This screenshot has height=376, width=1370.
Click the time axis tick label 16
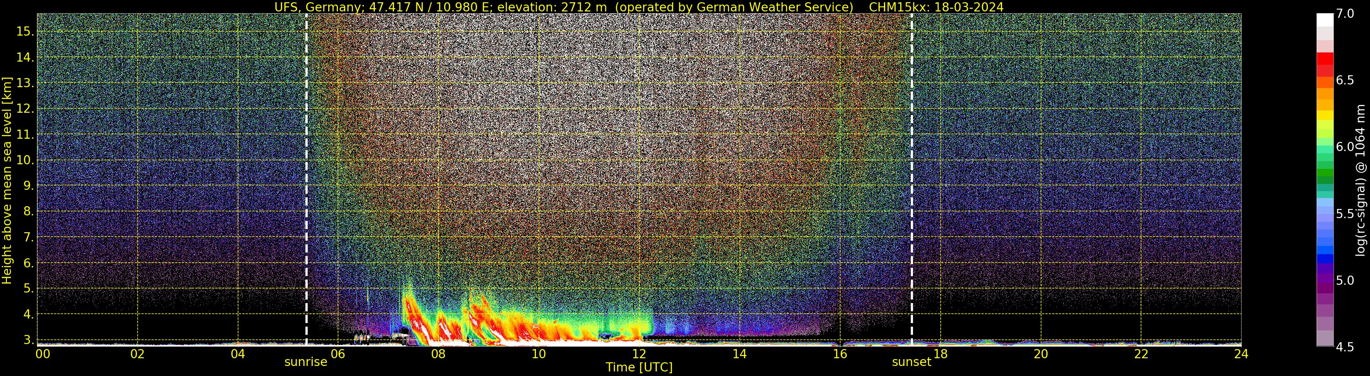(840, 354)
